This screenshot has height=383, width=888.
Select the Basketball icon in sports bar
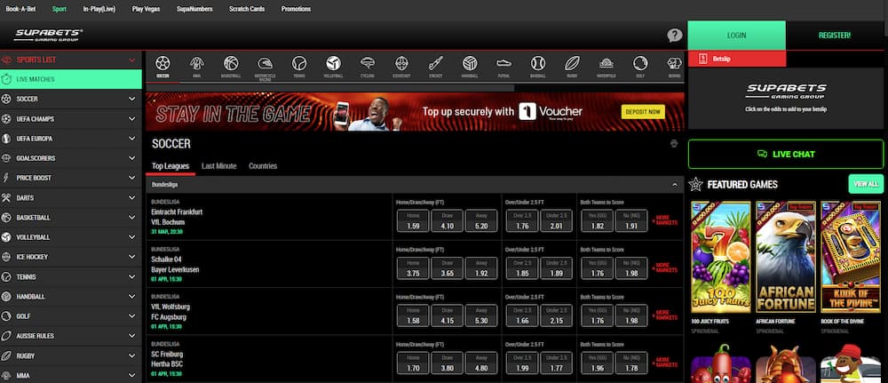click(231, 62)
